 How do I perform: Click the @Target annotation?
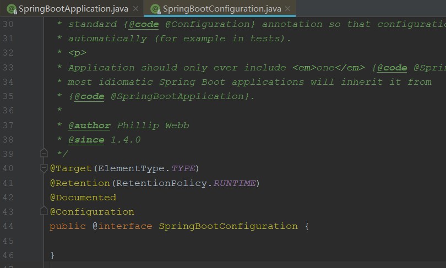tap(70, 168)
